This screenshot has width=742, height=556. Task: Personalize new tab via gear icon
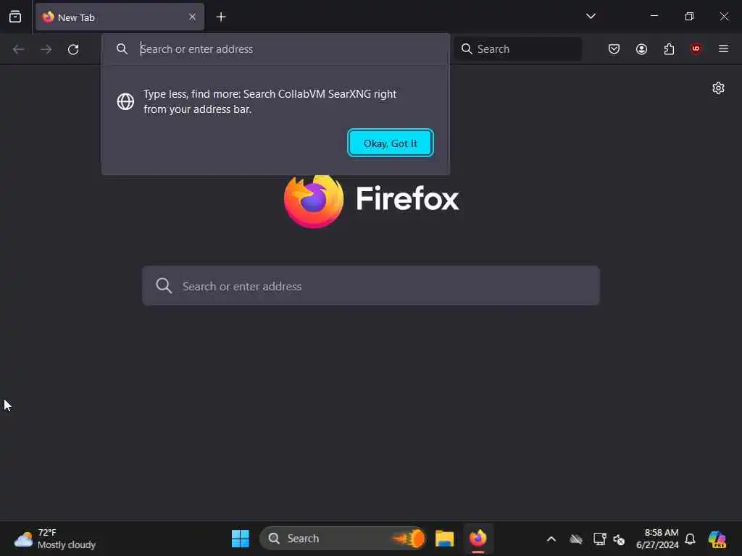point(718,88)
